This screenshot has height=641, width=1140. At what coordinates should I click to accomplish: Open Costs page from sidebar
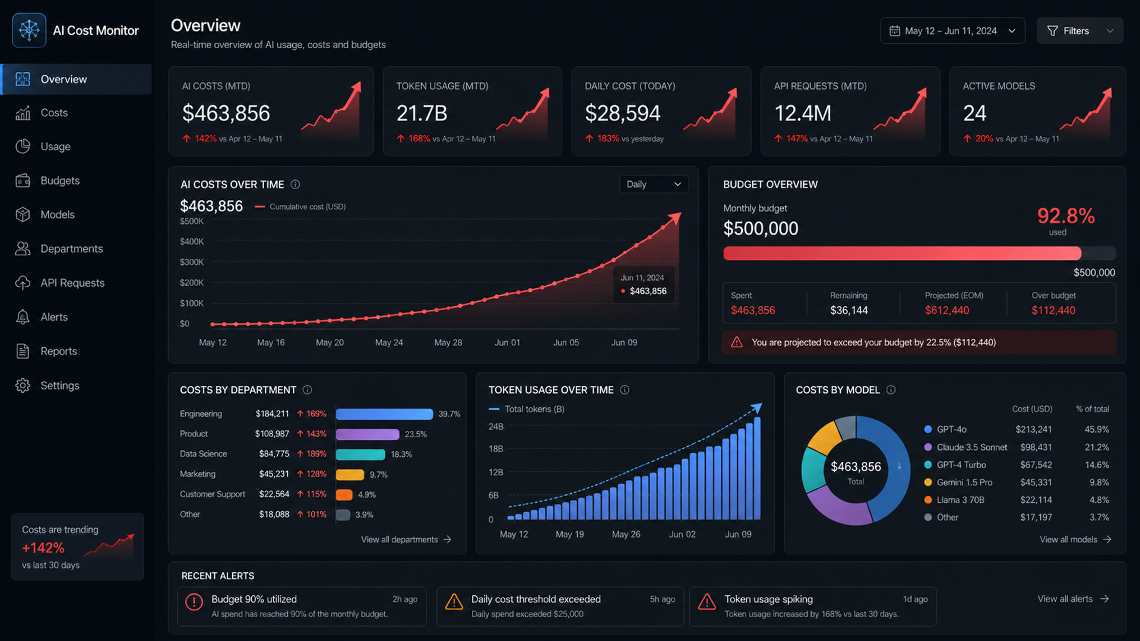76,113
